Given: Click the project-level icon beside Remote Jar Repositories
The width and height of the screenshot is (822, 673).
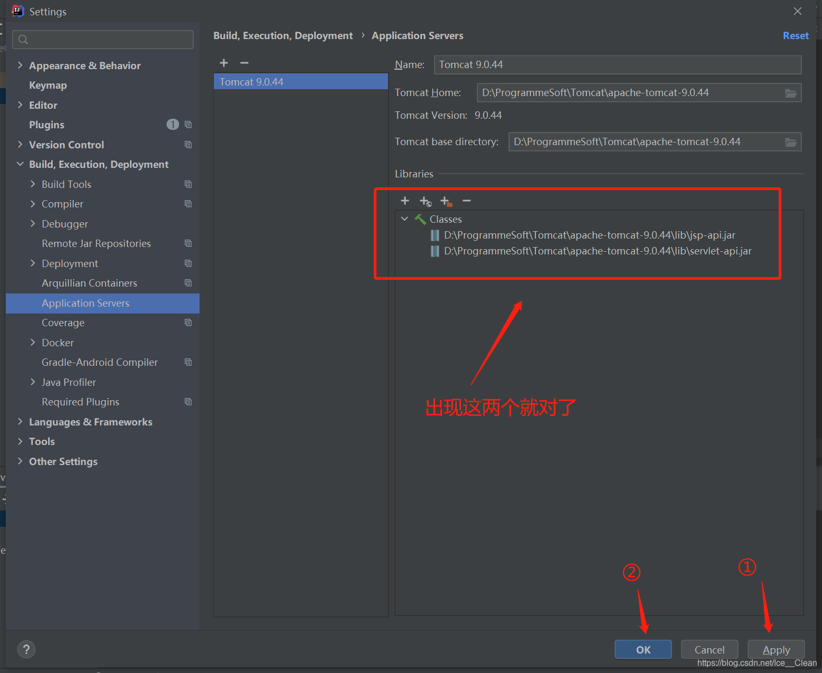Looking at the screenshot, I should [x=188, y=243].
